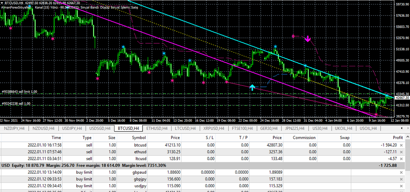Close the btcusd sell order
The image size is (410, 192).
[x=401, y=145]
